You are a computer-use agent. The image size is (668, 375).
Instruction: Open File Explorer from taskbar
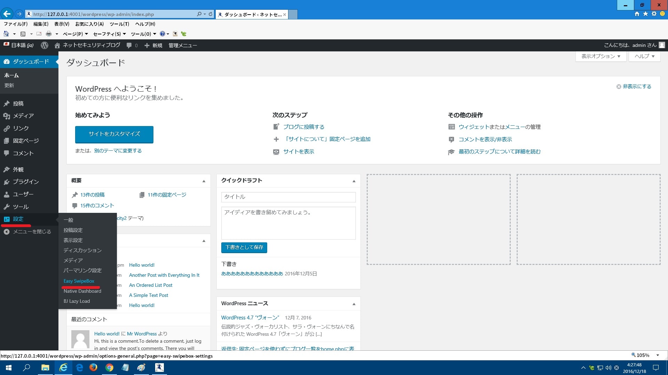point(45,367)
